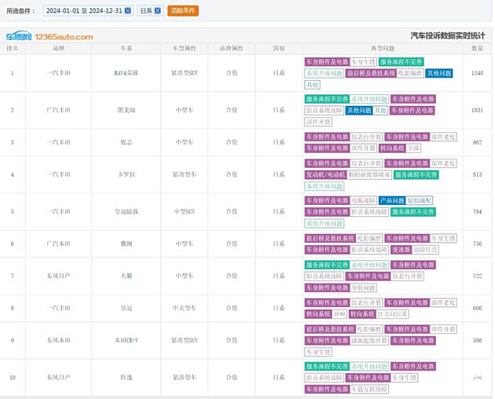This screenshot has height=399, width=495.
Task: Open the RAV4荣放 model link
Action: [126, 73]
